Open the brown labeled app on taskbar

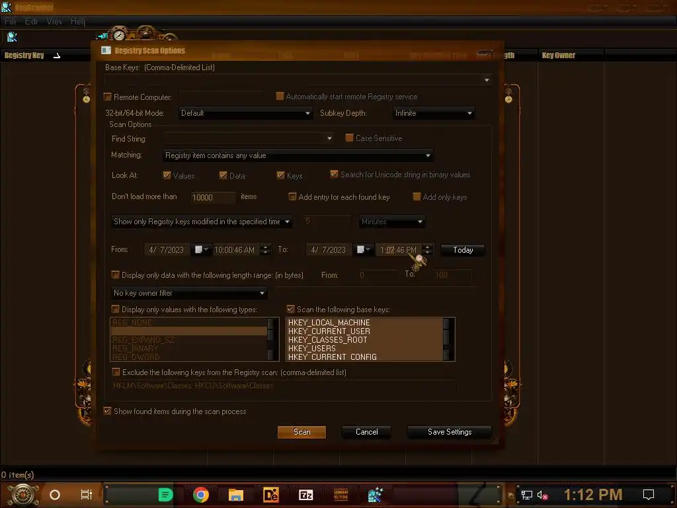(x=340, y=495)
